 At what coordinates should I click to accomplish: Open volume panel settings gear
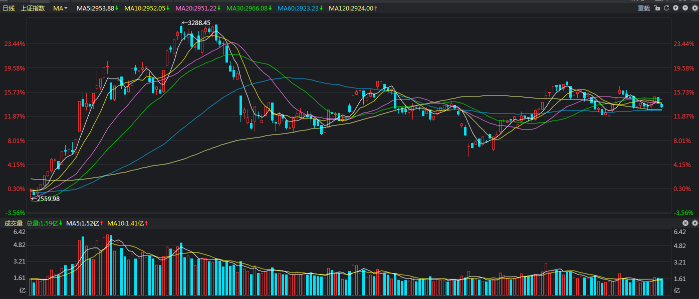[694, 223]
